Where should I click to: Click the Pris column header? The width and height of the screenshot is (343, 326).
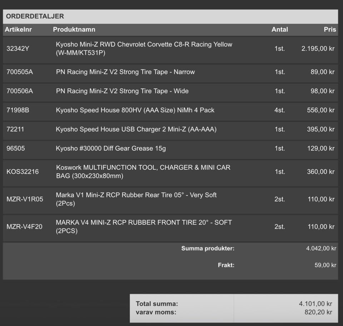tap(329, 30)
